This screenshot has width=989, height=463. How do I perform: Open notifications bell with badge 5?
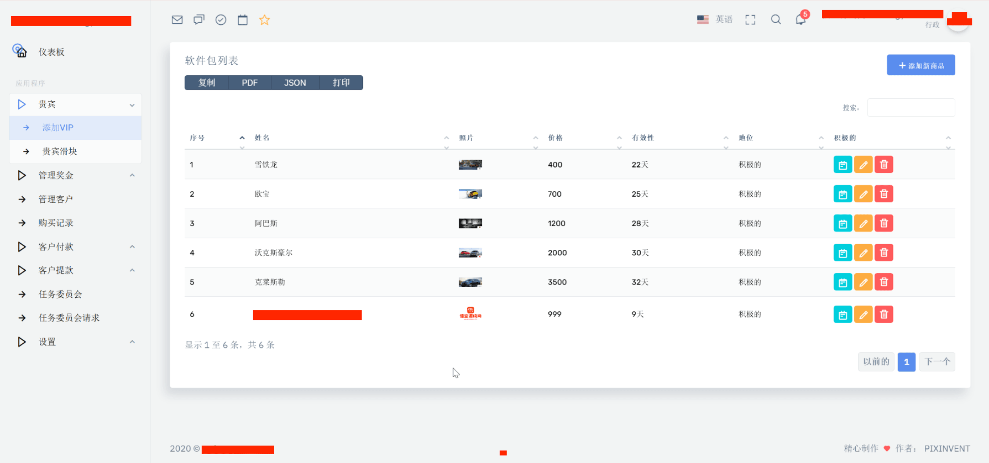(801, 19)
